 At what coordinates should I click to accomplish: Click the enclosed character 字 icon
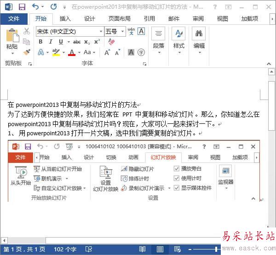tap(141, 52)
